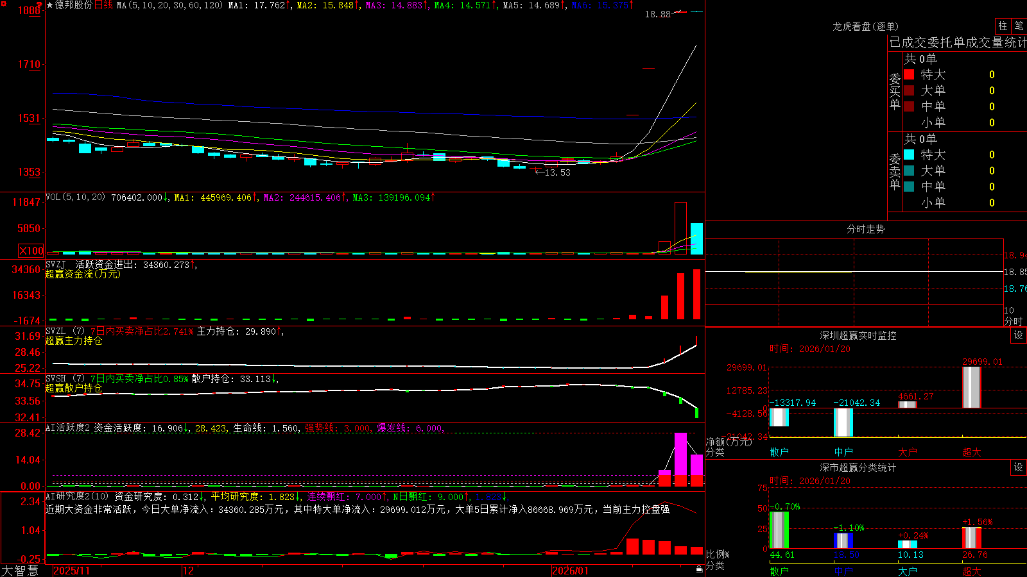Open the MA(5,10,20,30,60,120) indicator parameters

pos(169,5)
